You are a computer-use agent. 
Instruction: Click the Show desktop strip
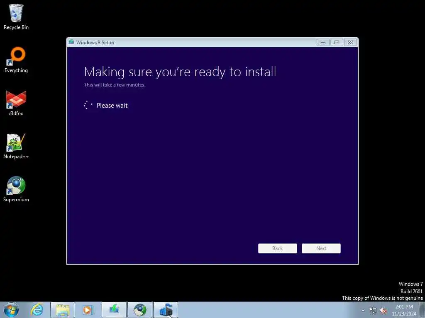click(422, 310)
